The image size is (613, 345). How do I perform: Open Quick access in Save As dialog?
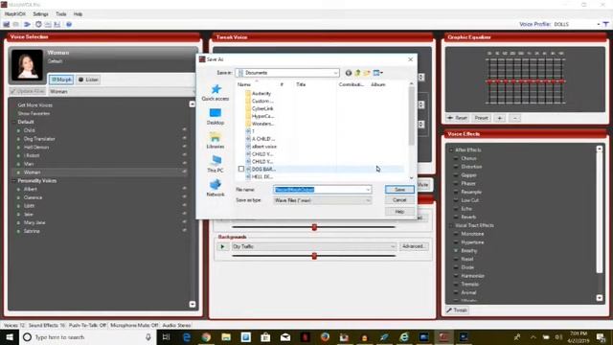coord(216,93)
